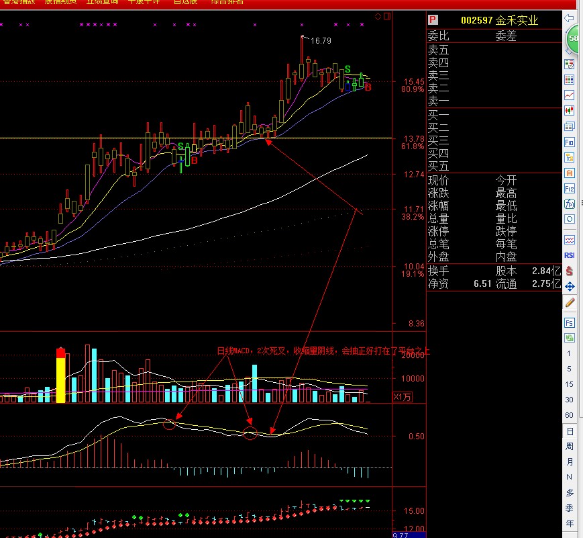Open the candlestick chart icon
The width and height of the screenshot is (583, 538).
tap(570, 111)
